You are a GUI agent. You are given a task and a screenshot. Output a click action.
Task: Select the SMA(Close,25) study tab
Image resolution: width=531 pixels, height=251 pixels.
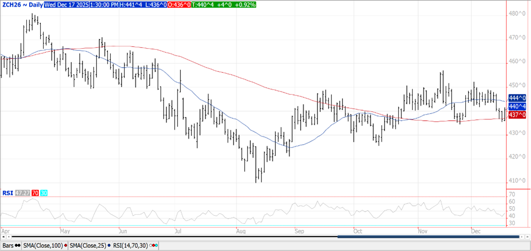pyautogui.click(x=88, y=245)
